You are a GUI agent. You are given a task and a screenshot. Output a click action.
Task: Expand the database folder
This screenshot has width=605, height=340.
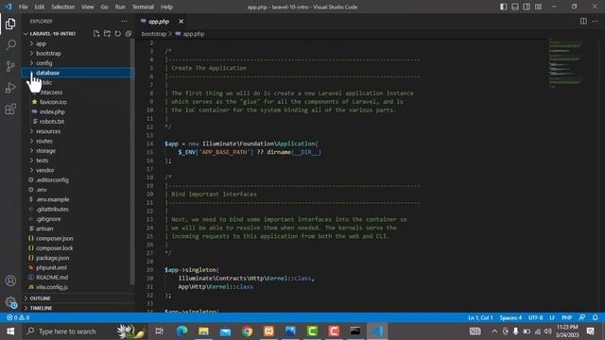point(78,73)
